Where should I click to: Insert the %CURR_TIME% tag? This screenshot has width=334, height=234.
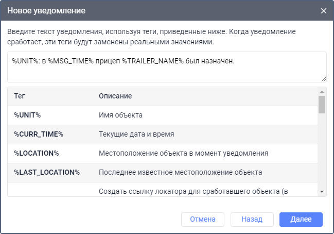[x=39, y=134]
